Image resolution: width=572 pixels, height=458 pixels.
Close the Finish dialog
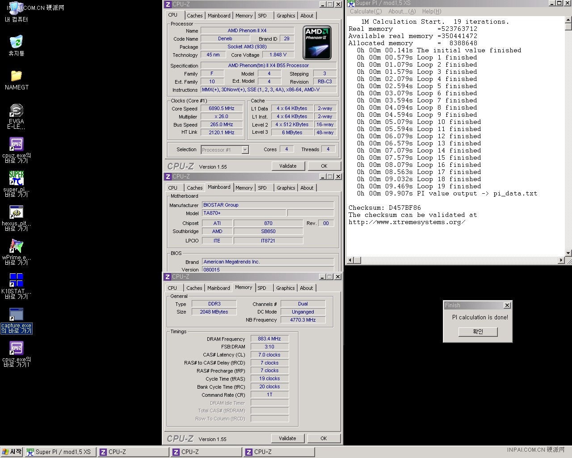click(507, 305)
